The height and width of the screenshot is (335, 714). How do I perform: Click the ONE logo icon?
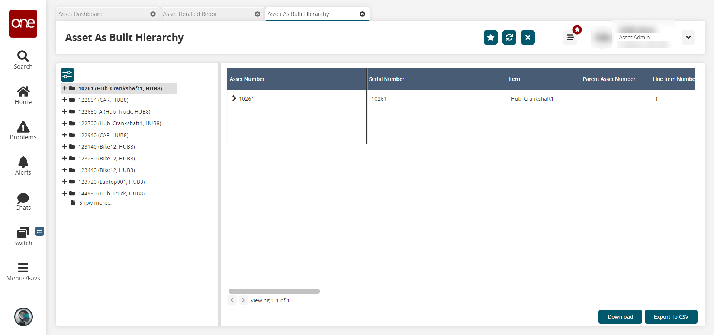23,23
